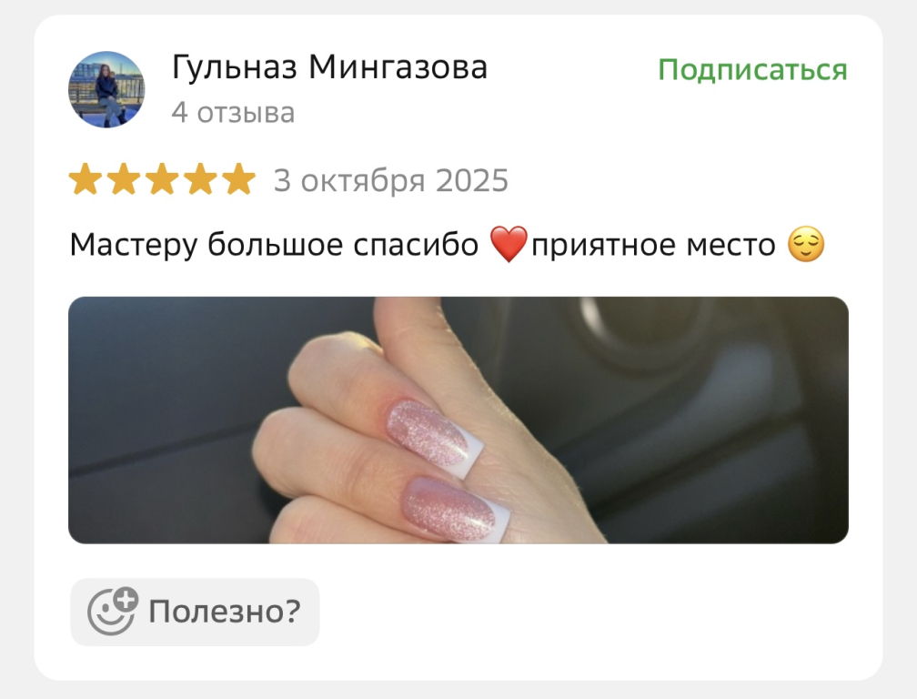Mark the review as Полезно?
This screenshot has width=917, height=699.
pyautogui.click(x=196, y=612)
